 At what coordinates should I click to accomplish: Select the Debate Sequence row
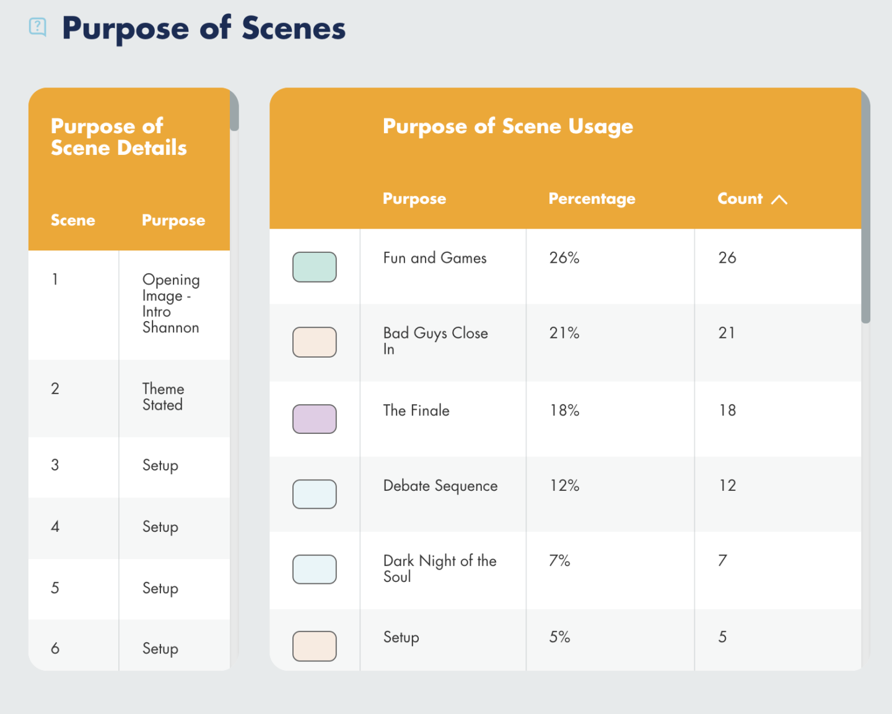565,494
